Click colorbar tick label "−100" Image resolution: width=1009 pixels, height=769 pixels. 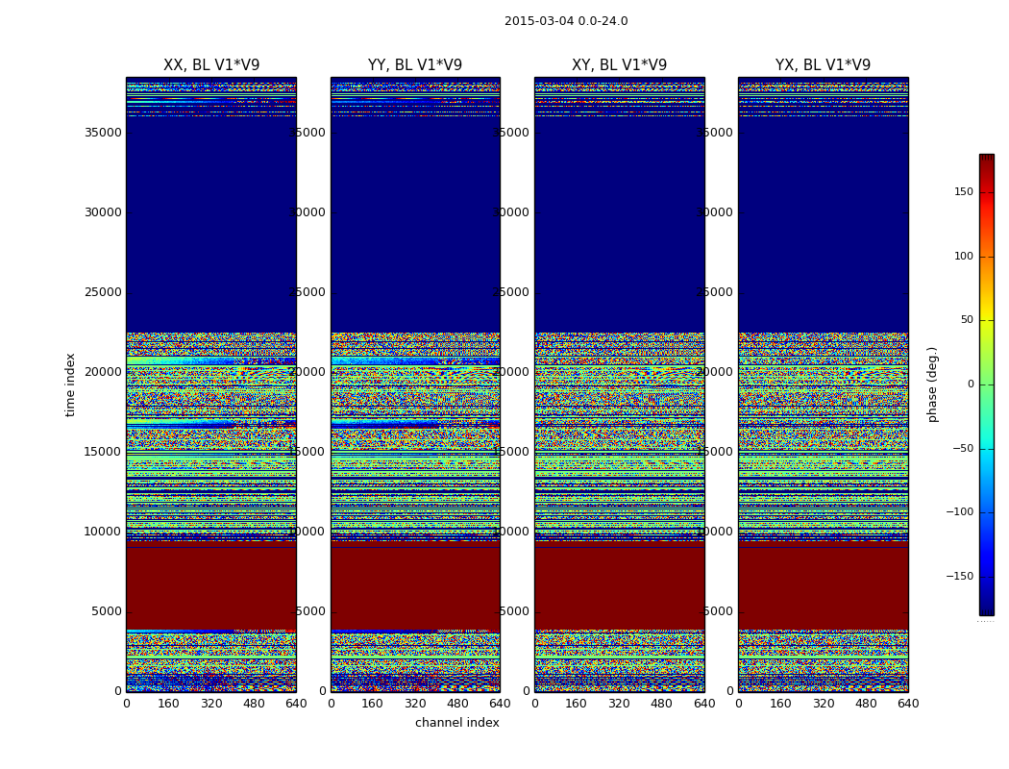click(960, 511)
